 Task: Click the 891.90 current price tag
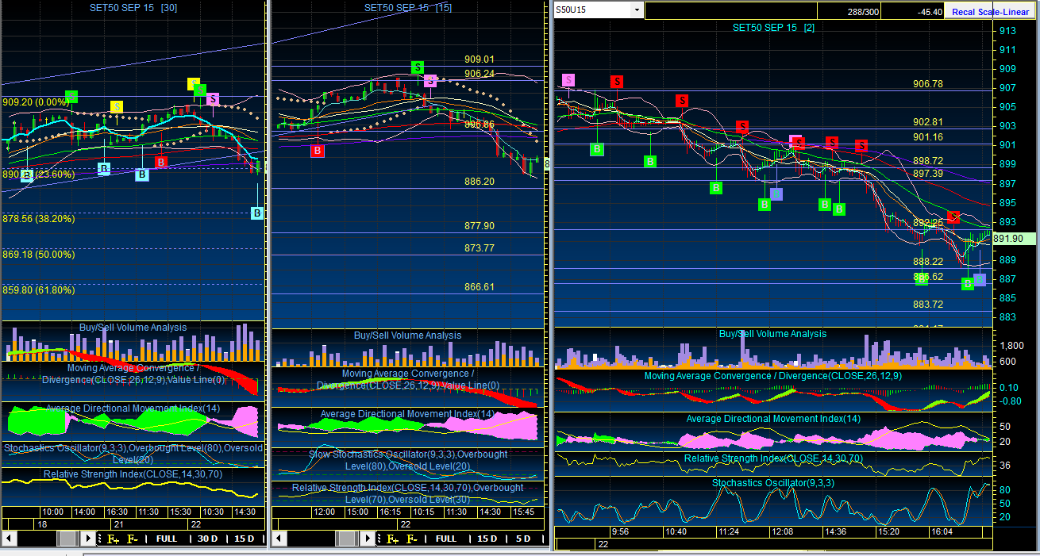pyautogui.click(x=1013, y=239)
